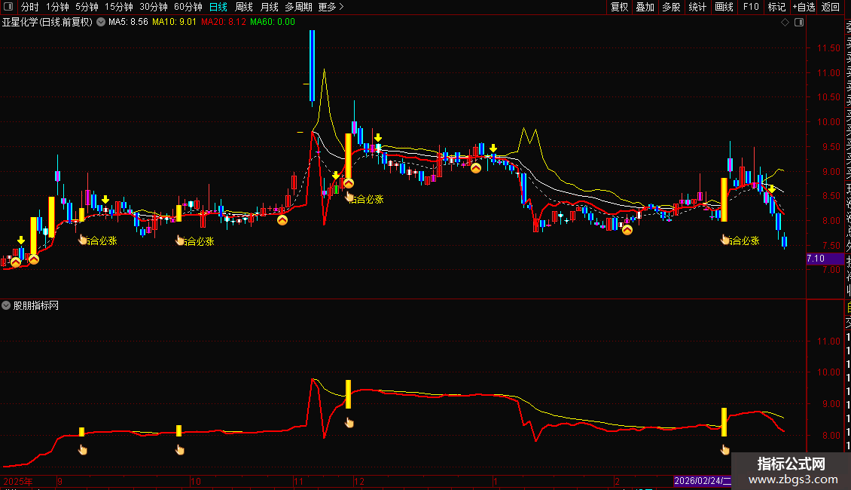Click the tall blue candle at November peak

(312, 66)
